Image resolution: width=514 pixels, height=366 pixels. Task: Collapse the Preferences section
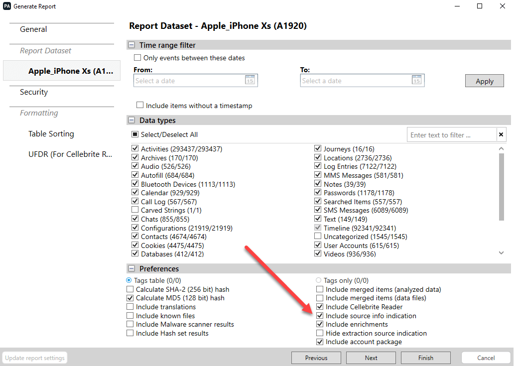click(131, 268)
